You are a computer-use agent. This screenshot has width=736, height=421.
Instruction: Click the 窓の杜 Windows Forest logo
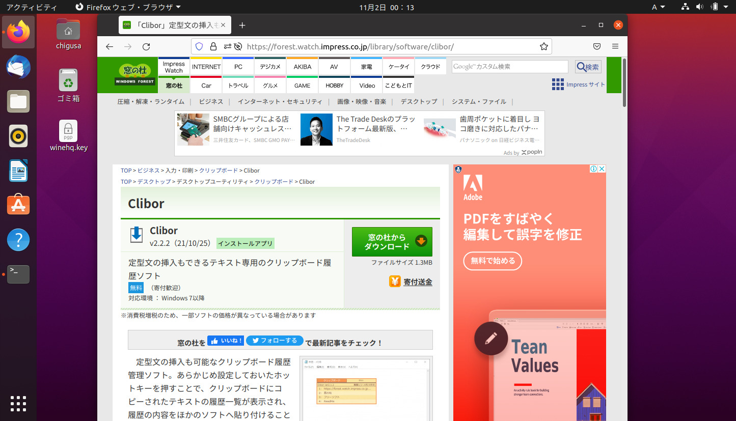click(x=134, y=75)
